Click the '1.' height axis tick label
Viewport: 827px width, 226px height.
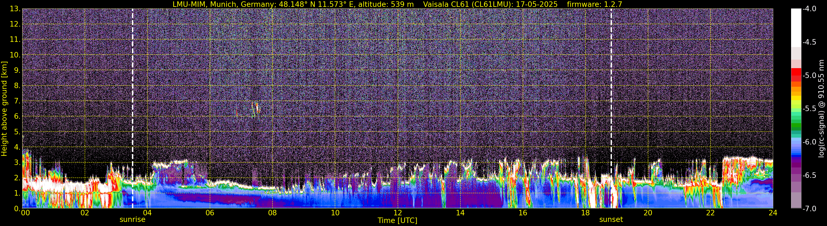click(x=17, y=193)
